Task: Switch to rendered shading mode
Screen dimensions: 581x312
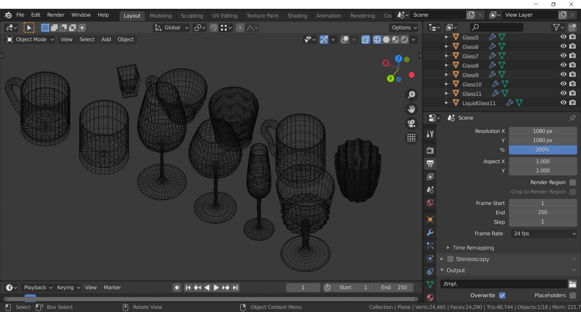Action: pyautogui.click(x=404, y=40)
